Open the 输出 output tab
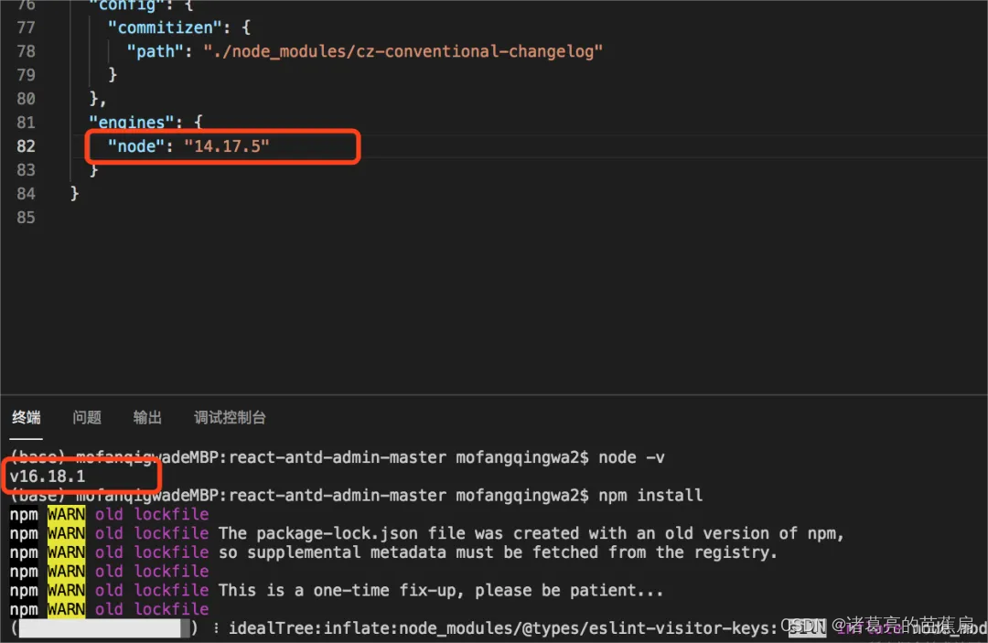The height and width of the screenshot is (643, 988). pos(147,418)
